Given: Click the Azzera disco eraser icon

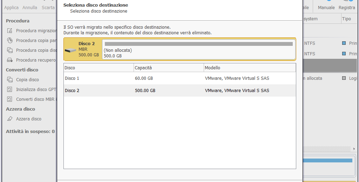Looking at the screenshot, I should coord(9,119).
